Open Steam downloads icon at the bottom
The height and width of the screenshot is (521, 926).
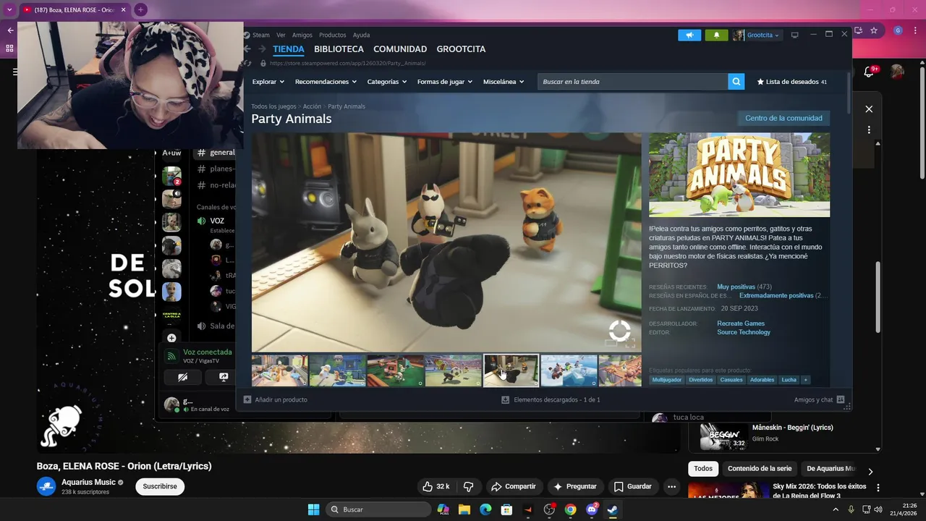coord(506,399)
